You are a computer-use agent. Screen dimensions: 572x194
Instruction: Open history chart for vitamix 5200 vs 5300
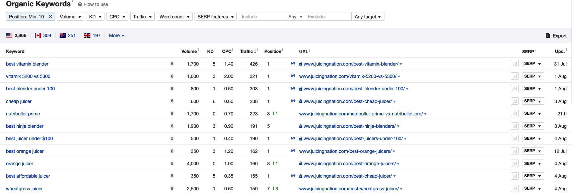point(515,76)
